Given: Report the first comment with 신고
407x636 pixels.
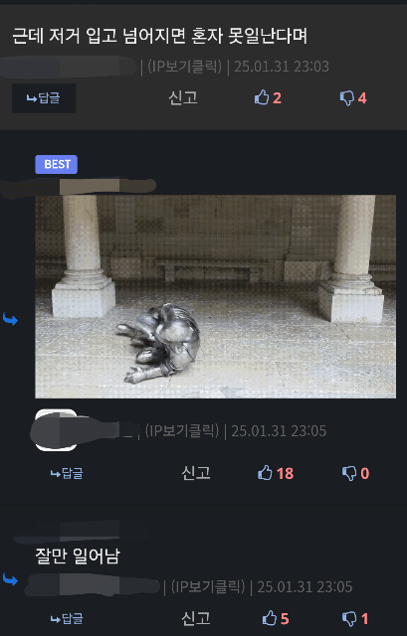Looking at the screenshot, I should pyautogui.click(x=183, y=97).
